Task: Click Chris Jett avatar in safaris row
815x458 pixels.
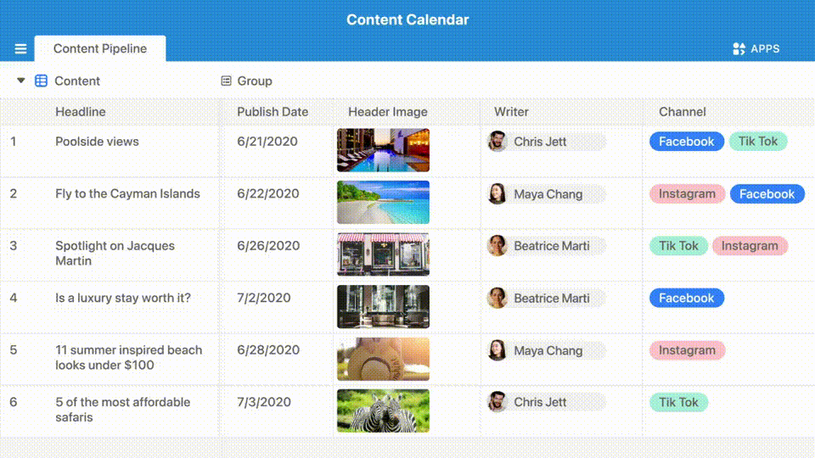Action: (x=497, y=402)
